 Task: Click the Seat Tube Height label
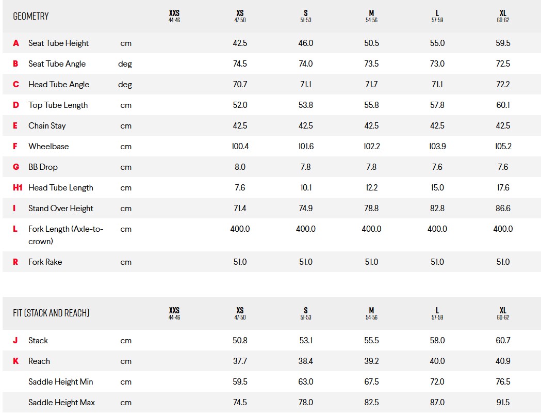[x=59, y=43]
